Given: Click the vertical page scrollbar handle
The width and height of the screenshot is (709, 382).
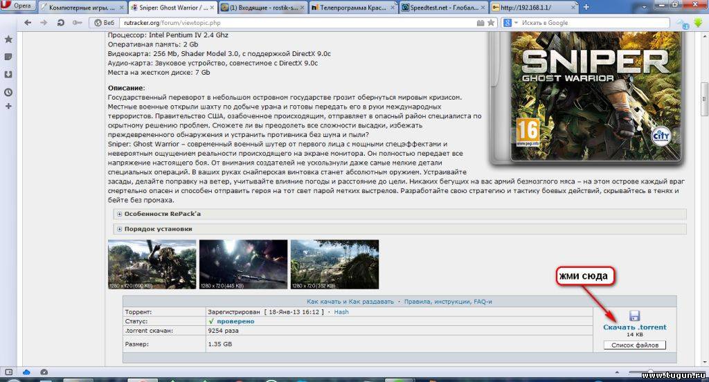Looking at the screenshot, I should pos(704,100).
